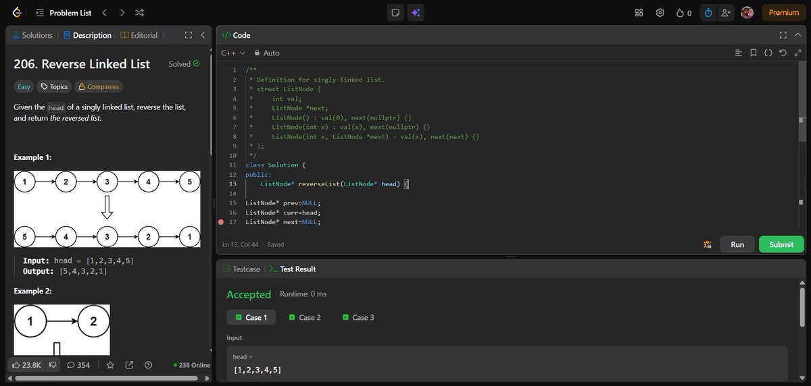The height and width of the screenshot is (386, 811).
Task: Dislike the problem with thumbs-down icon
Action: [53, 365]
